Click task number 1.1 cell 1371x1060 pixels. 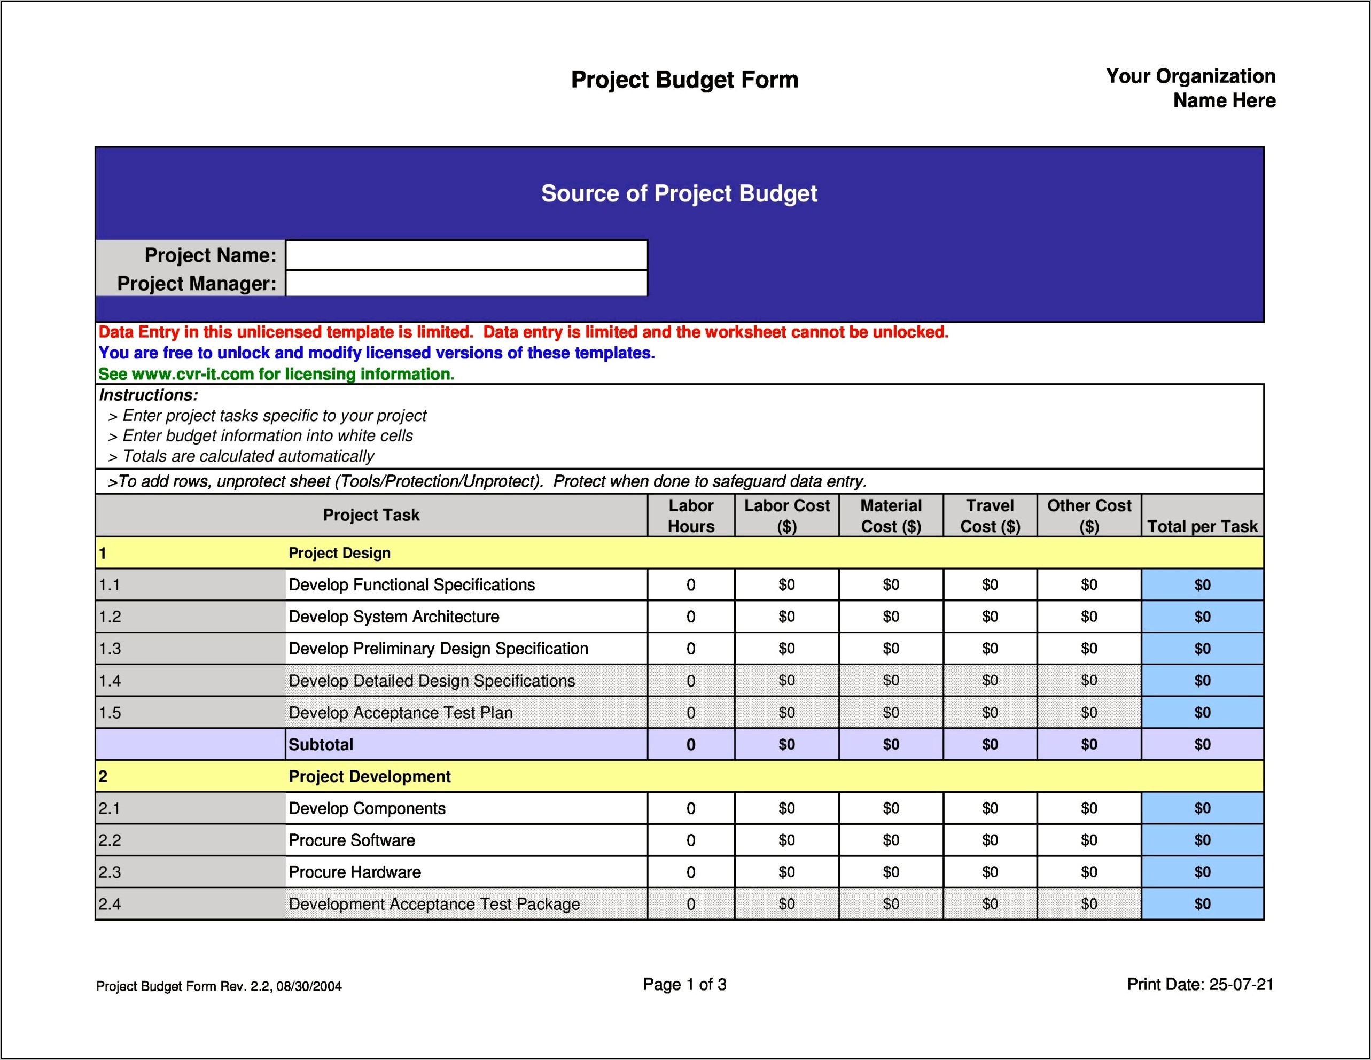pyautogui.click(x=191, y=585)
